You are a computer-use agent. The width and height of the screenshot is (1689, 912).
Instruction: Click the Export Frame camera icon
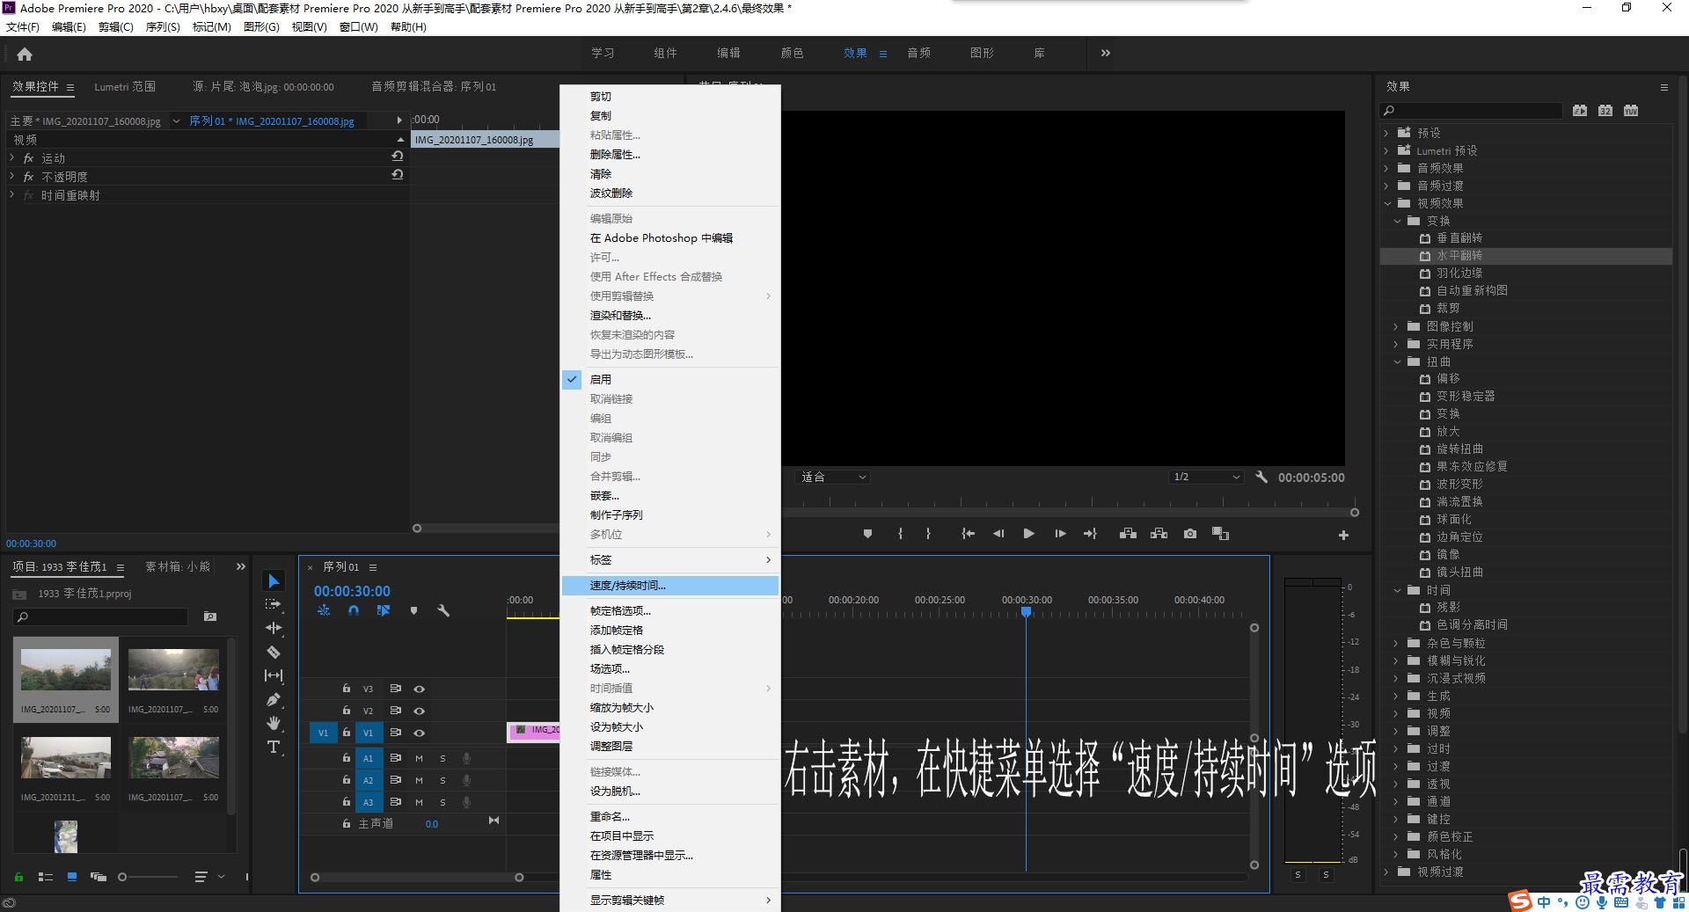tap(1190, 534)
